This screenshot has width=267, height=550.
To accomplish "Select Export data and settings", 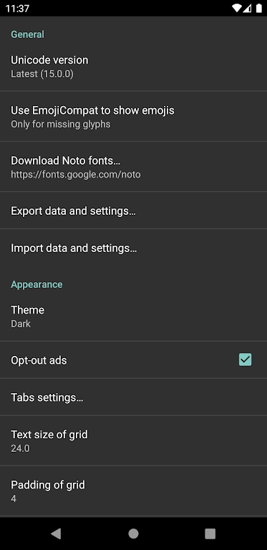I will tap(133, 211).
